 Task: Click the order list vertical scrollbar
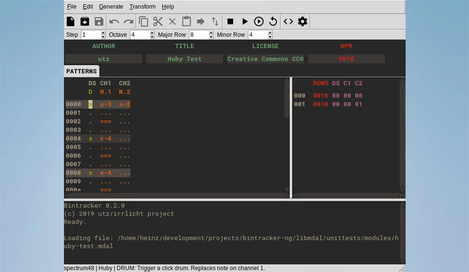[402, 135]
